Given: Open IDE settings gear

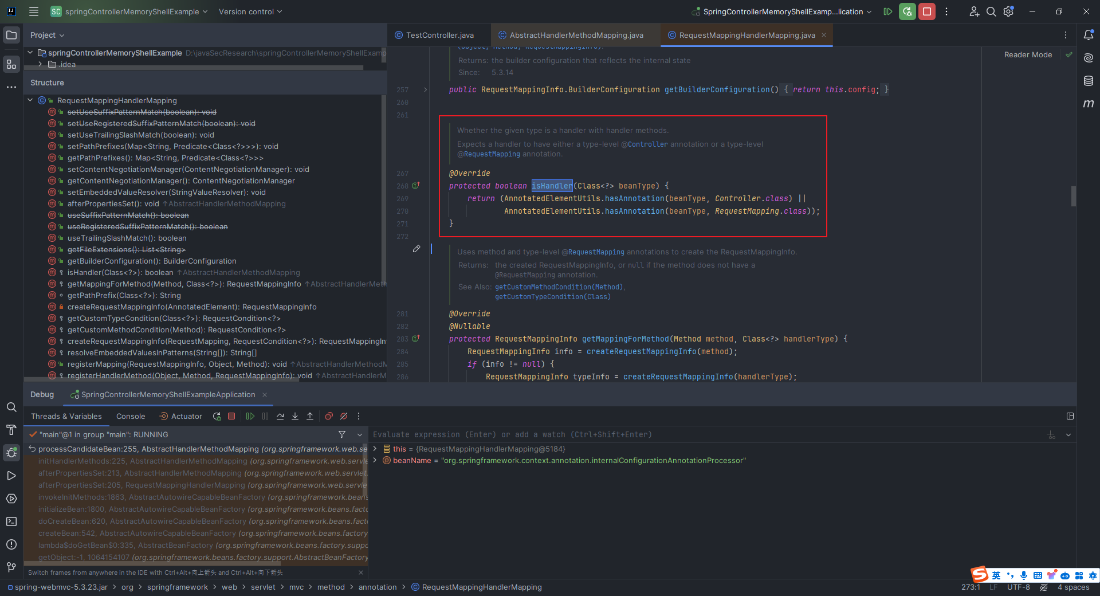Looking at the screenshot, I should tap(1009, 11).
